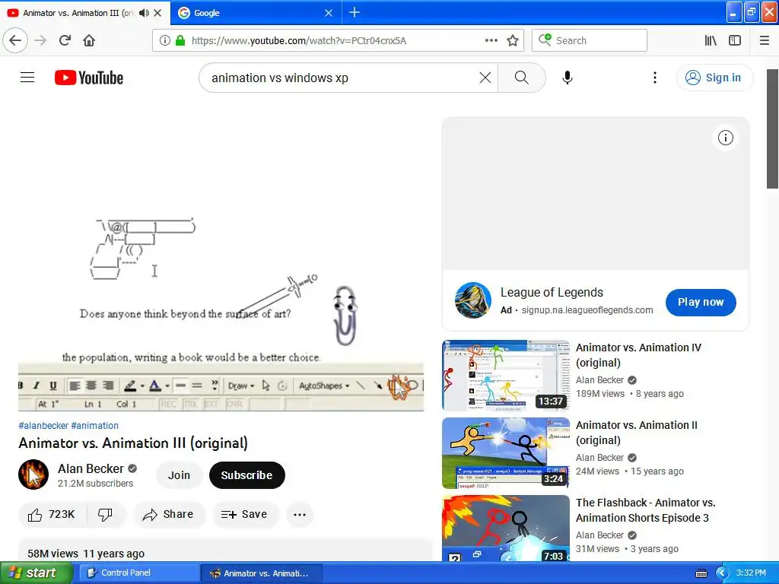Open the Firefox library icon
779x584 pixels.
coord(711,40)
